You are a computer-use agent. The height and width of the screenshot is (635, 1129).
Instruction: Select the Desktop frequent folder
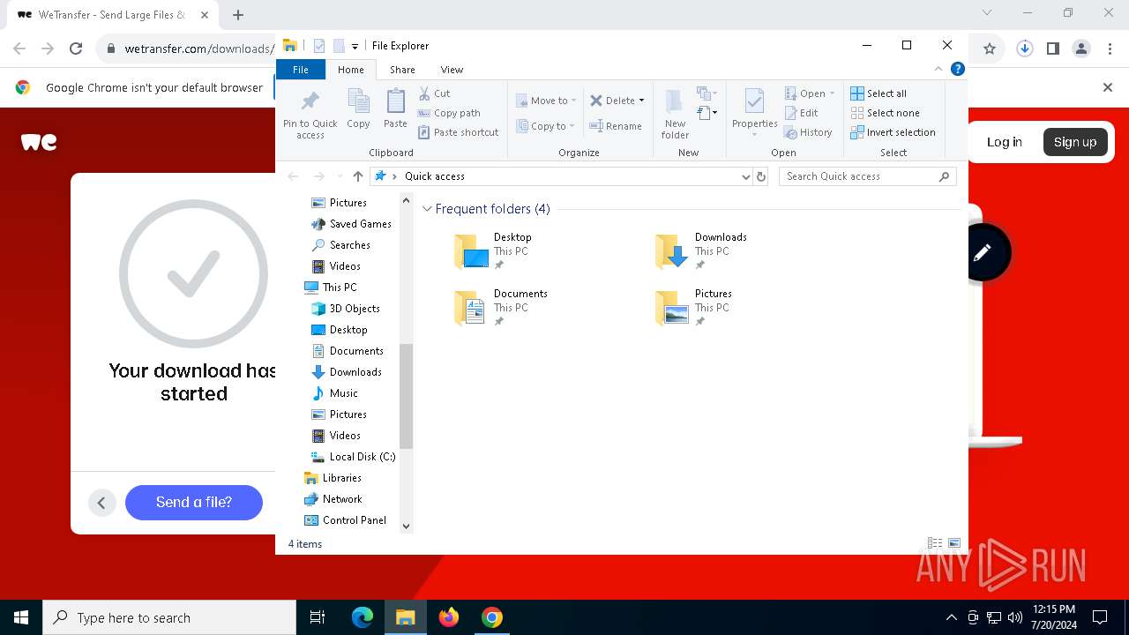pos(496,251)
